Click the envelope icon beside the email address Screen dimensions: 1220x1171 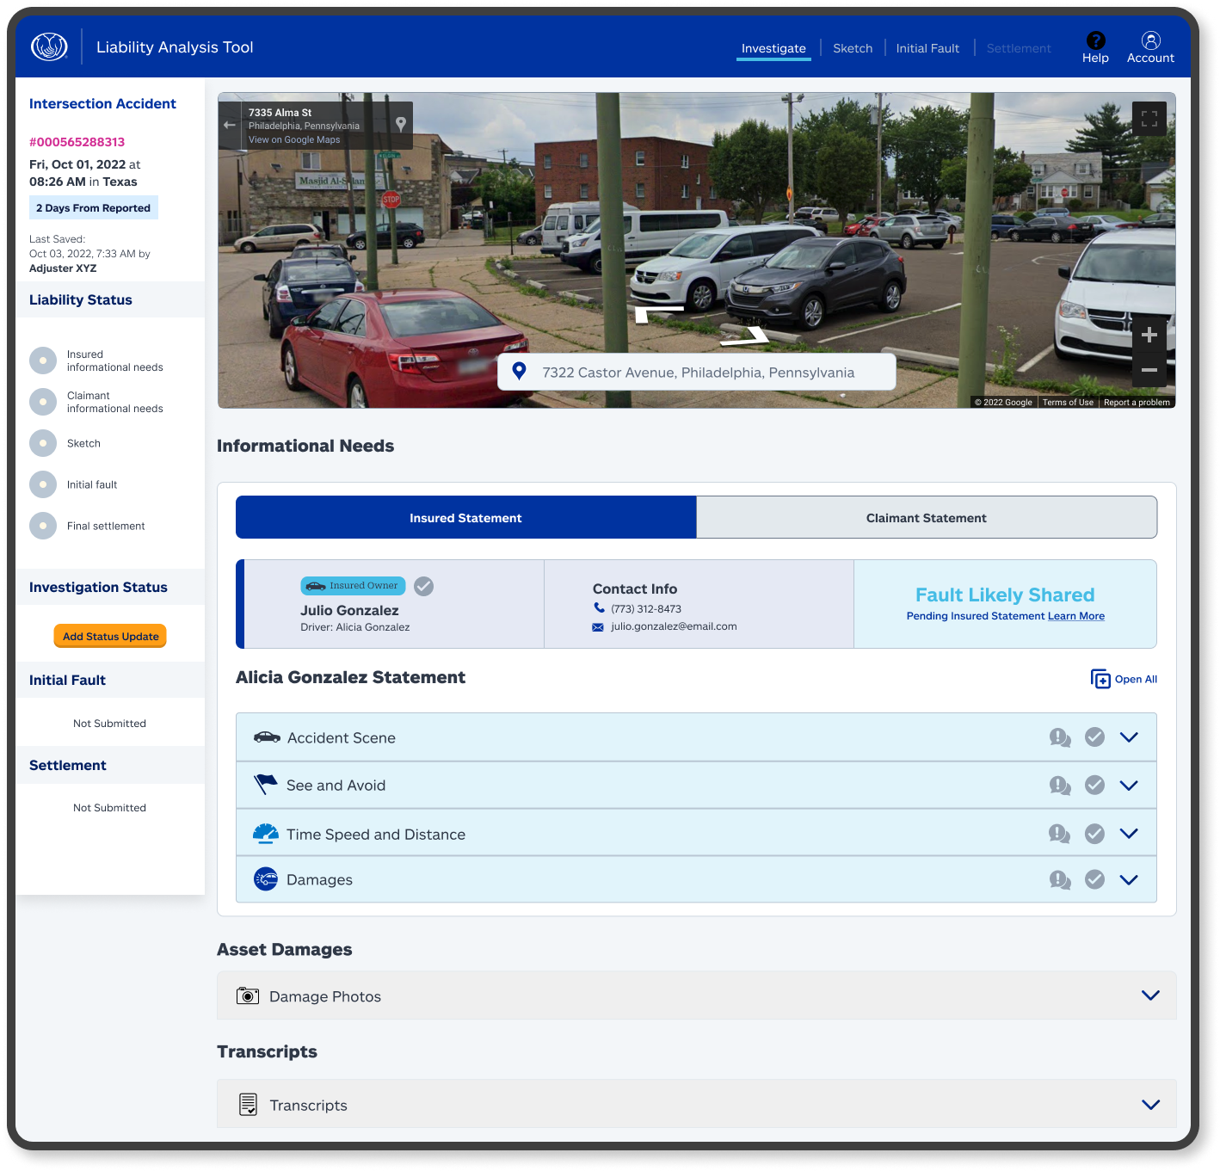point(598,627)
